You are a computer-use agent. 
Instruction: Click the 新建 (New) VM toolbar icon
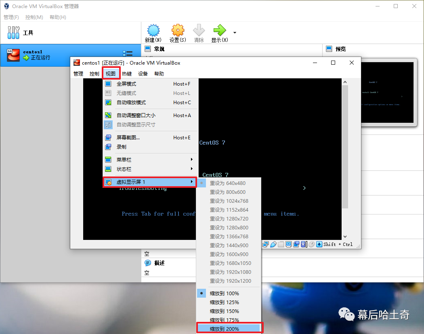tap(153, 32)
